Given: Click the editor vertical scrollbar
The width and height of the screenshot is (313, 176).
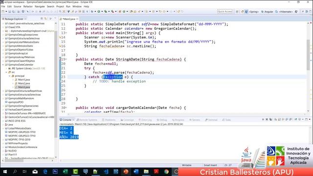Looking at the screenshot, I should (x=308, y=55).
